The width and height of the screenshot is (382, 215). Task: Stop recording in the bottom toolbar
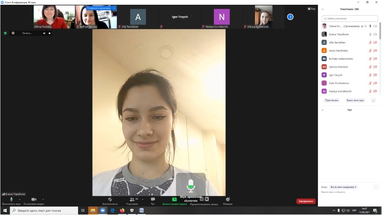point(207,199)
